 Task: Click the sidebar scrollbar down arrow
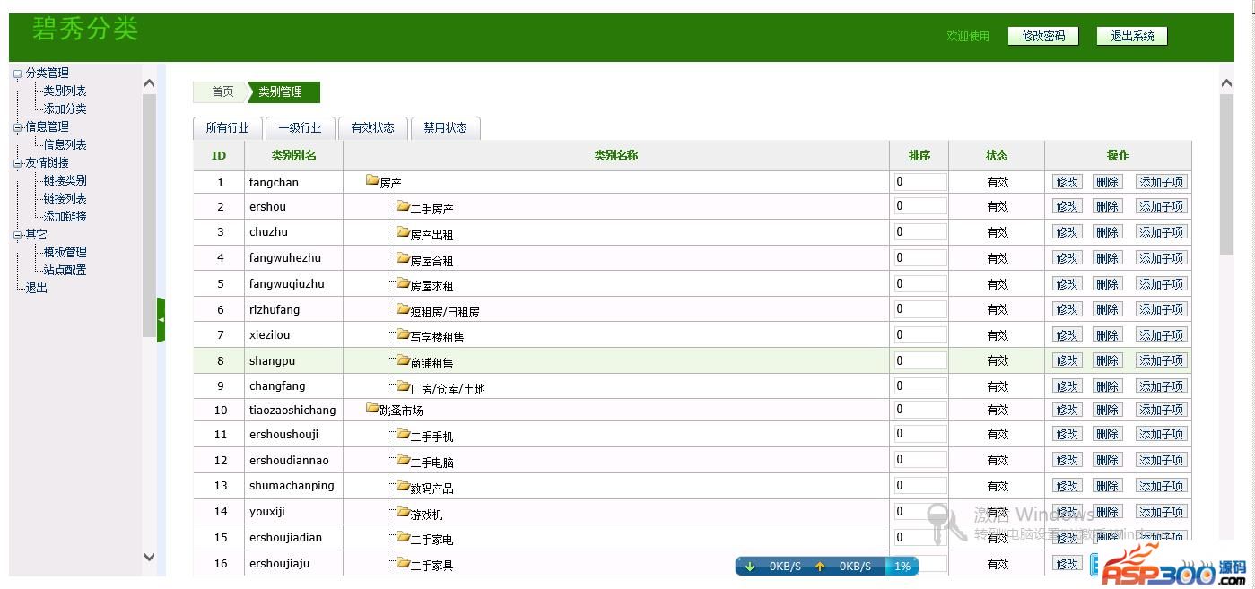click(149, 557)
